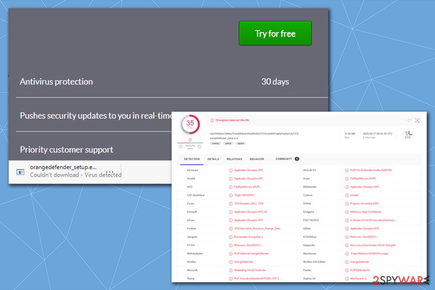
Task: Click the 35/71 detection score circle
Action: click(x=190, y=124)
